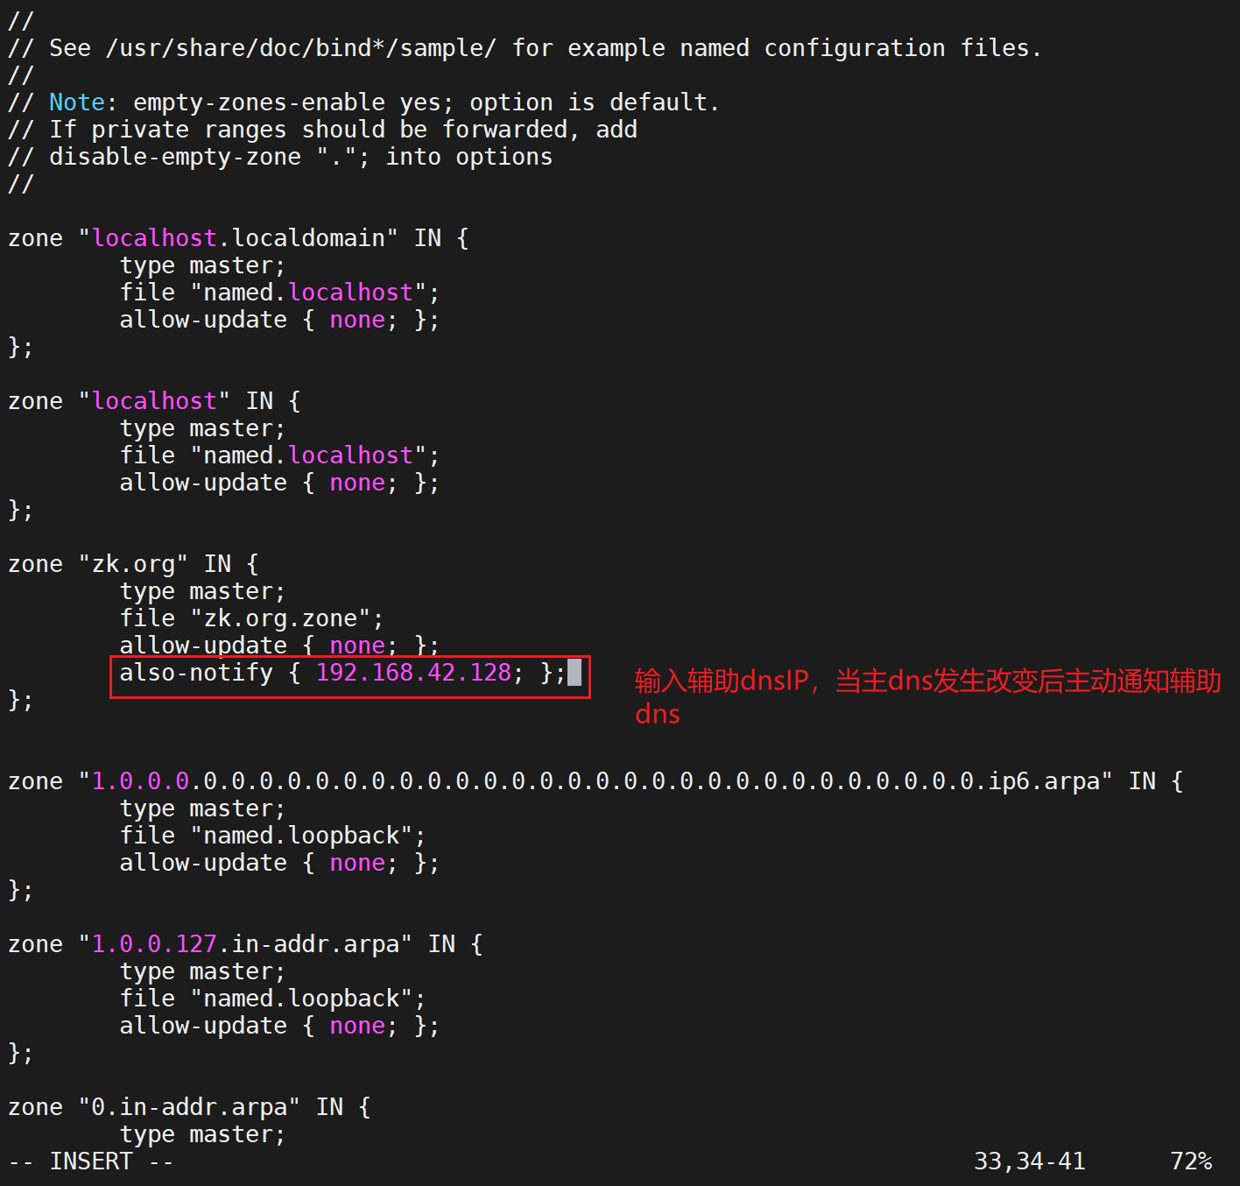
Task: Click "type master;" in 1.0.0.127.in-addr.arpa zone
Action: point(202,971)
